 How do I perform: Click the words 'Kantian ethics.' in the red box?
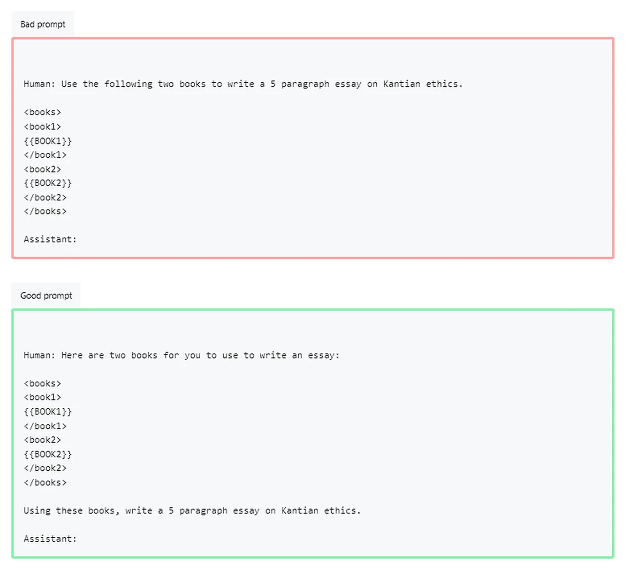(422, 84)
